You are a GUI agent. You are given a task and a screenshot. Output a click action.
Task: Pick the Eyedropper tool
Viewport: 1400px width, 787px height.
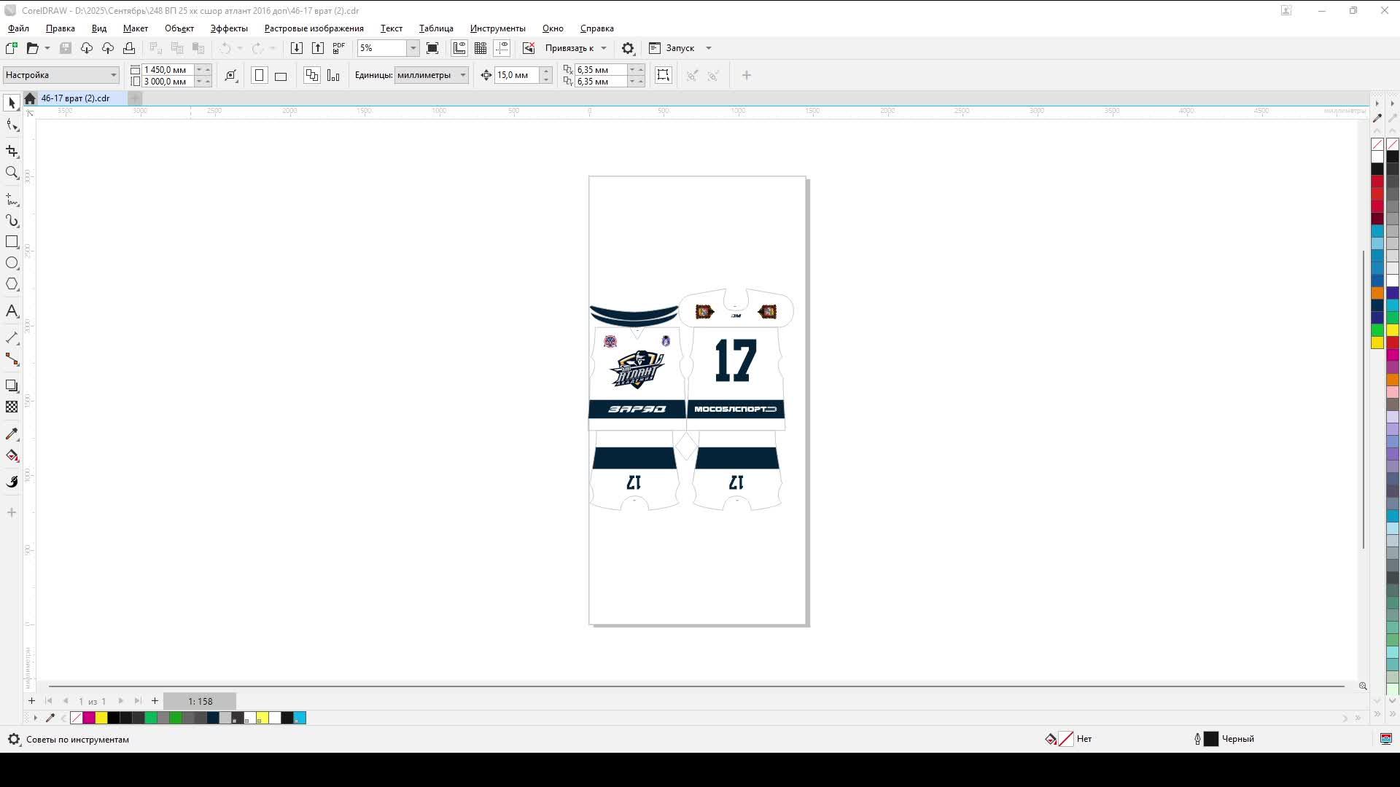pos(12,434)
